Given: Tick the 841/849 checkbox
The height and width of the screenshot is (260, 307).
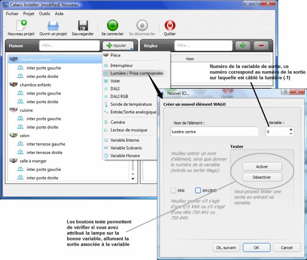Looking at the screenshot, I should [x=198, y=190].
